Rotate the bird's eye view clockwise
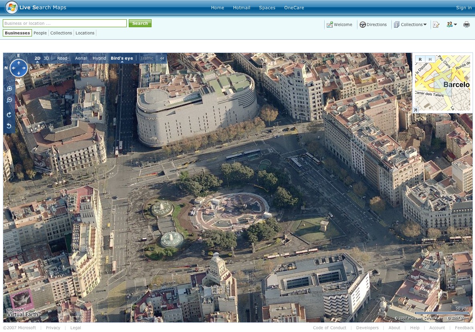 (x=9, y=115)
